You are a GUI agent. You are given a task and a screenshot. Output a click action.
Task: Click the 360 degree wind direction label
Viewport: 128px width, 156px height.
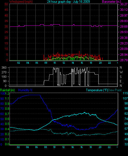tap(4, 68)
